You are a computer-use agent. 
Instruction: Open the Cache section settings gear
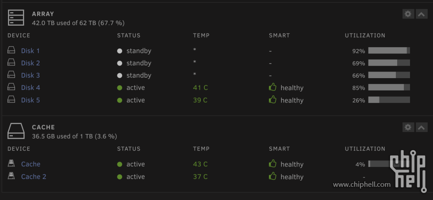tap(408, 127)
